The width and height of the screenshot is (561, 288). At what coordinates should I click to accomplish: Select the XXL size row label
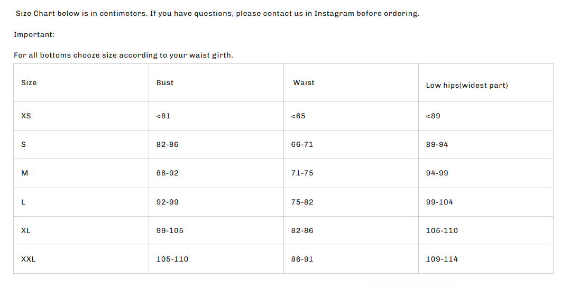coord(28,259)
